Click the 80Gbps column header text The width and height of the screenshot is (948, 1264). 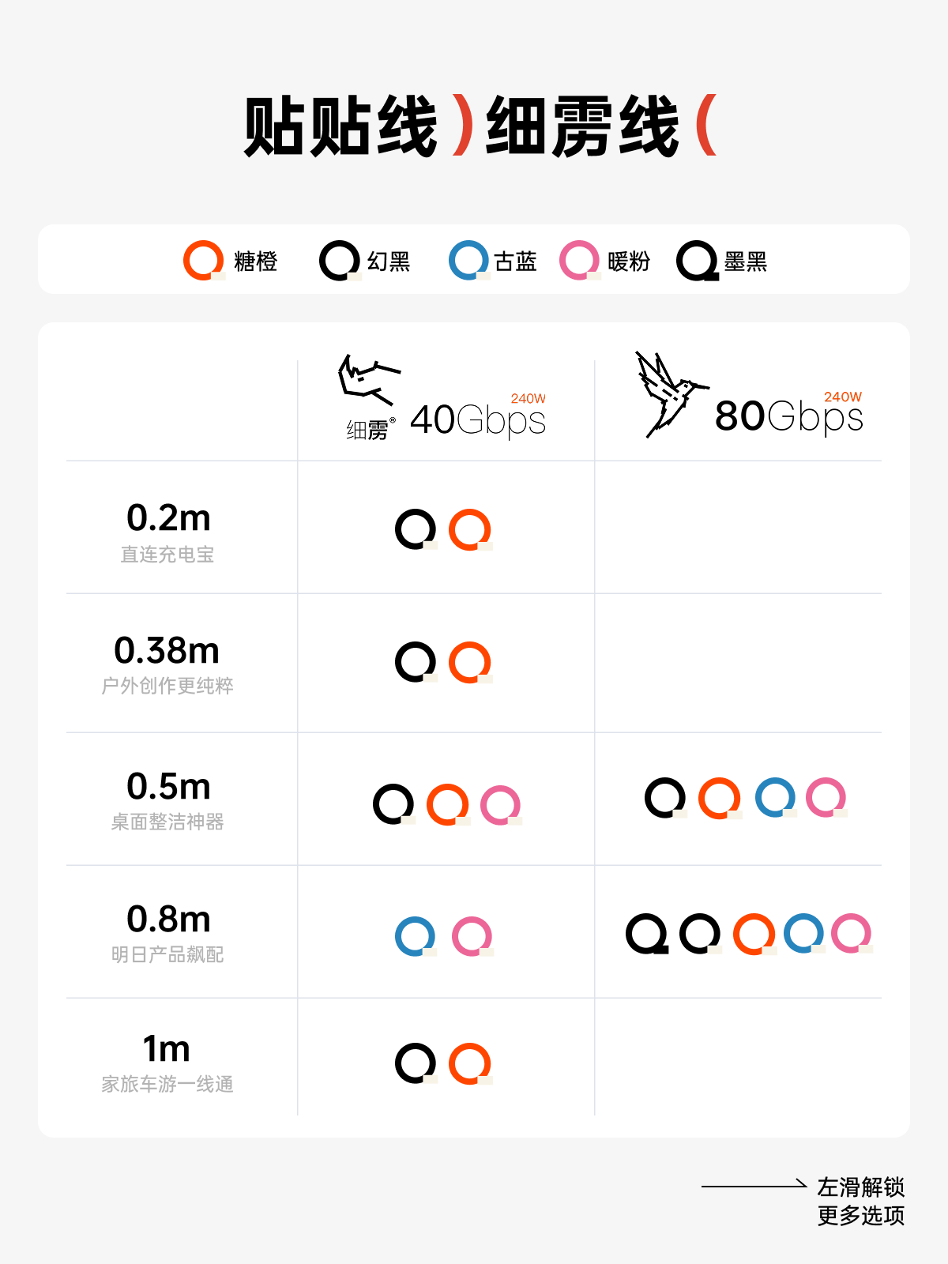pyautogui.click(x=788, y=416)
